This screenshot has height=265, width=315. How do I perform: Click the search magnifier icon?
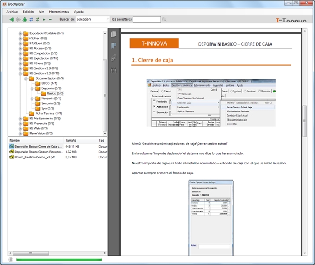coord(164,19)
